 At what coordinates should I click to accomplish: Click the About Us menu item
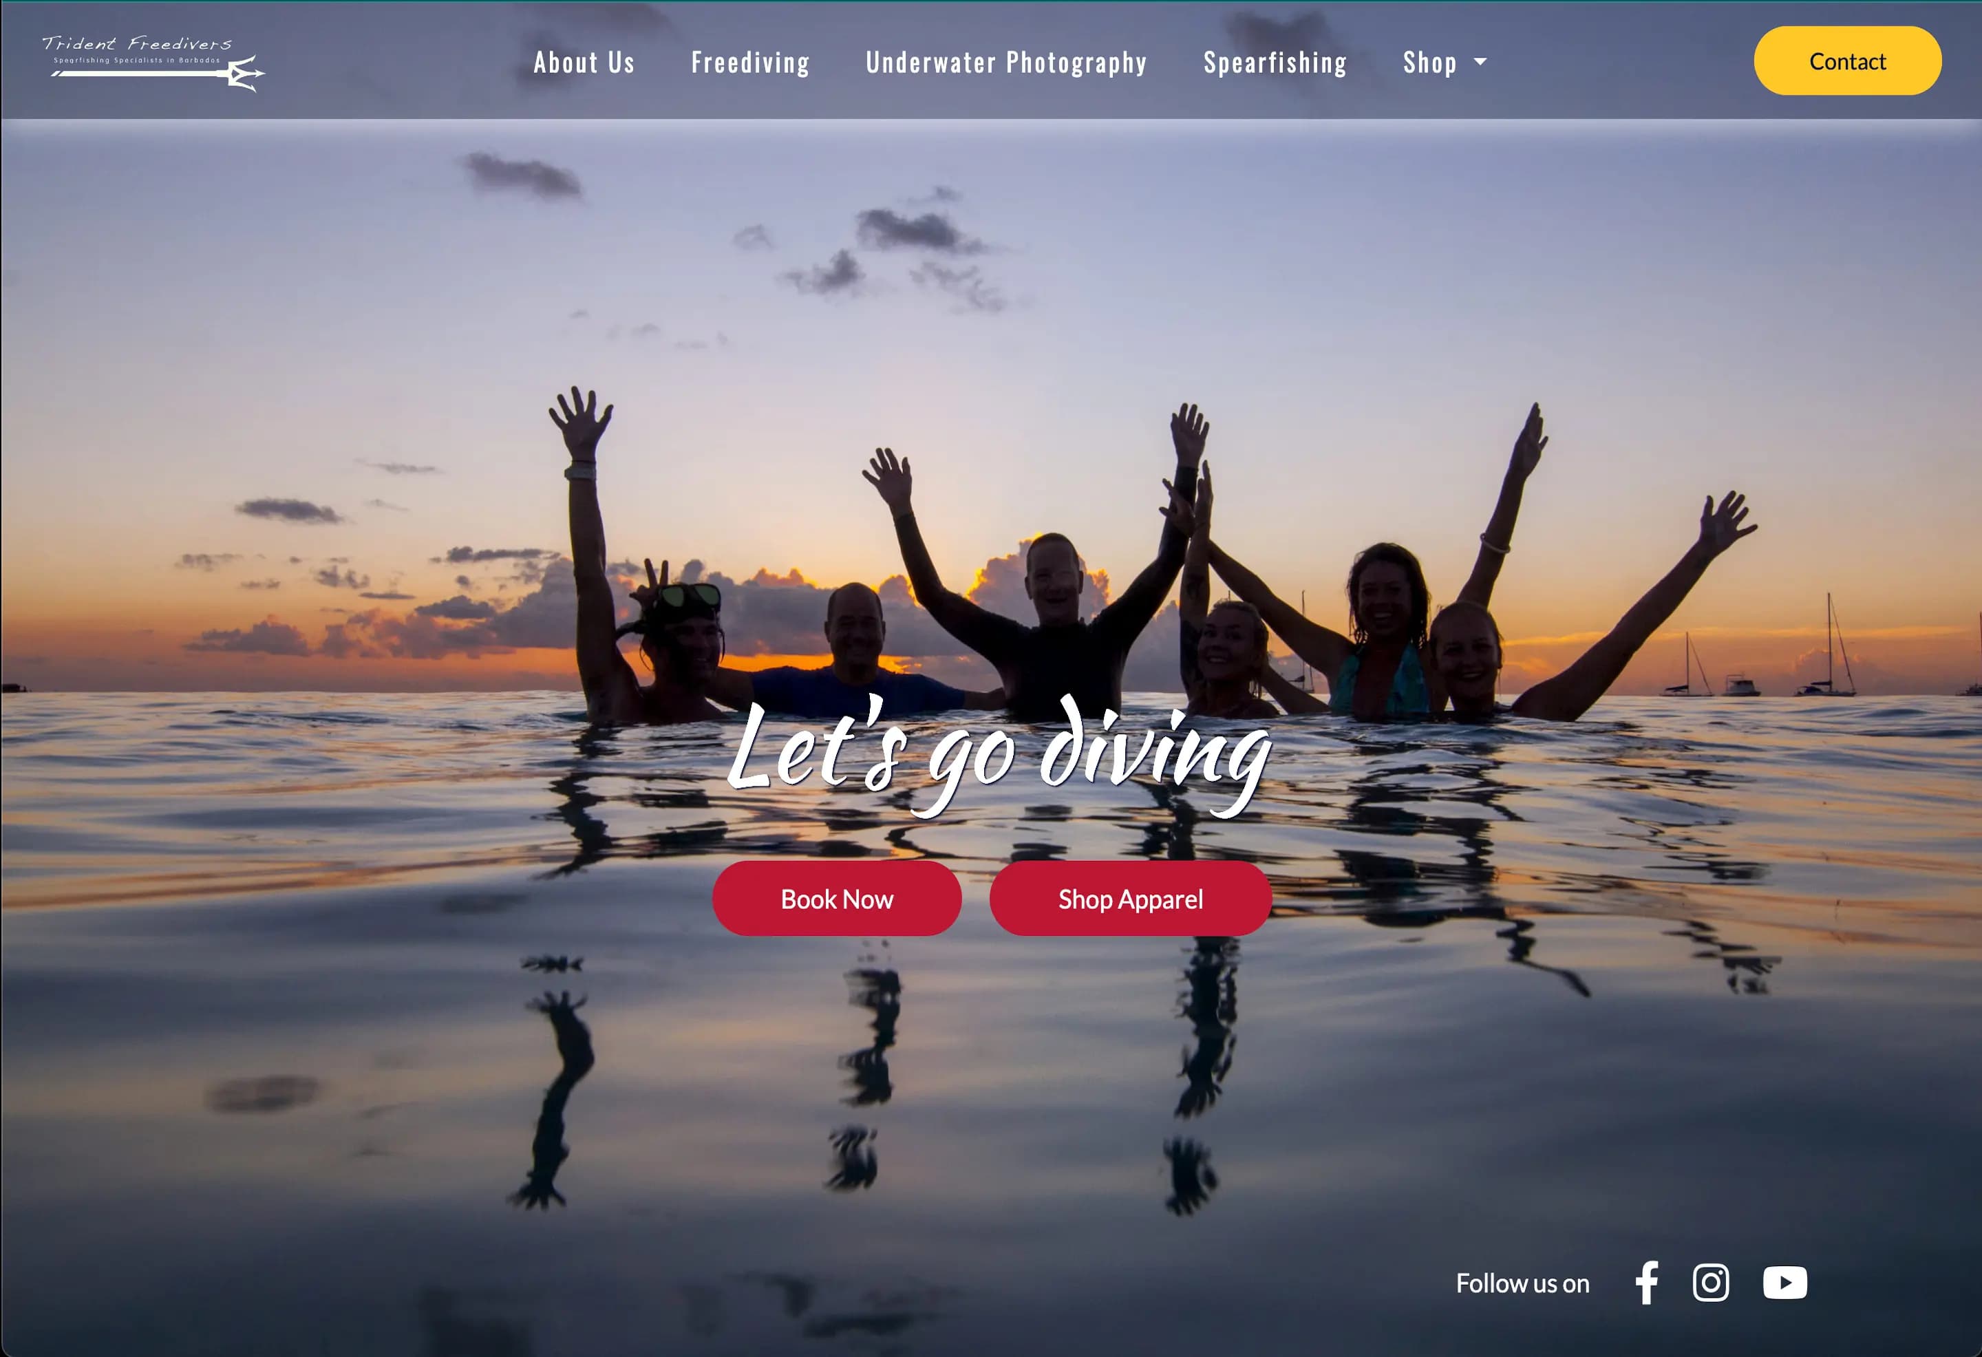pyautogui.click(x=586, y=61)
